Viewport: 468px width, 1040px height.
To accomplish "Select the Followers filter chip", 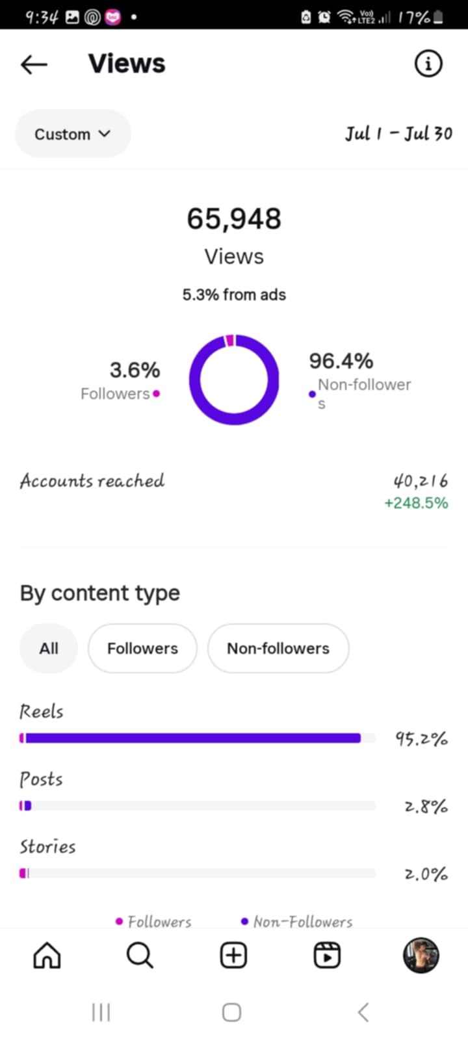I will pyautogui.click(x=142, y=648).
